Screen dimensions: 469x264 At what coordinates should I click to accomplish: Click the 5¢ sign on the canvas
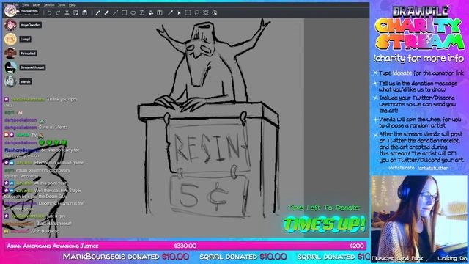point(209,196)
